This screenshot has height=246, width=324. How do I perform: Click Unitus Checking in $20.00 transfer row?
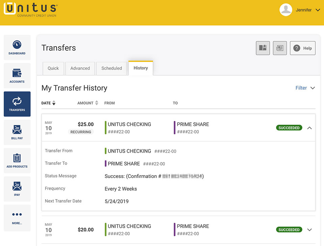[x=129, y=226]
